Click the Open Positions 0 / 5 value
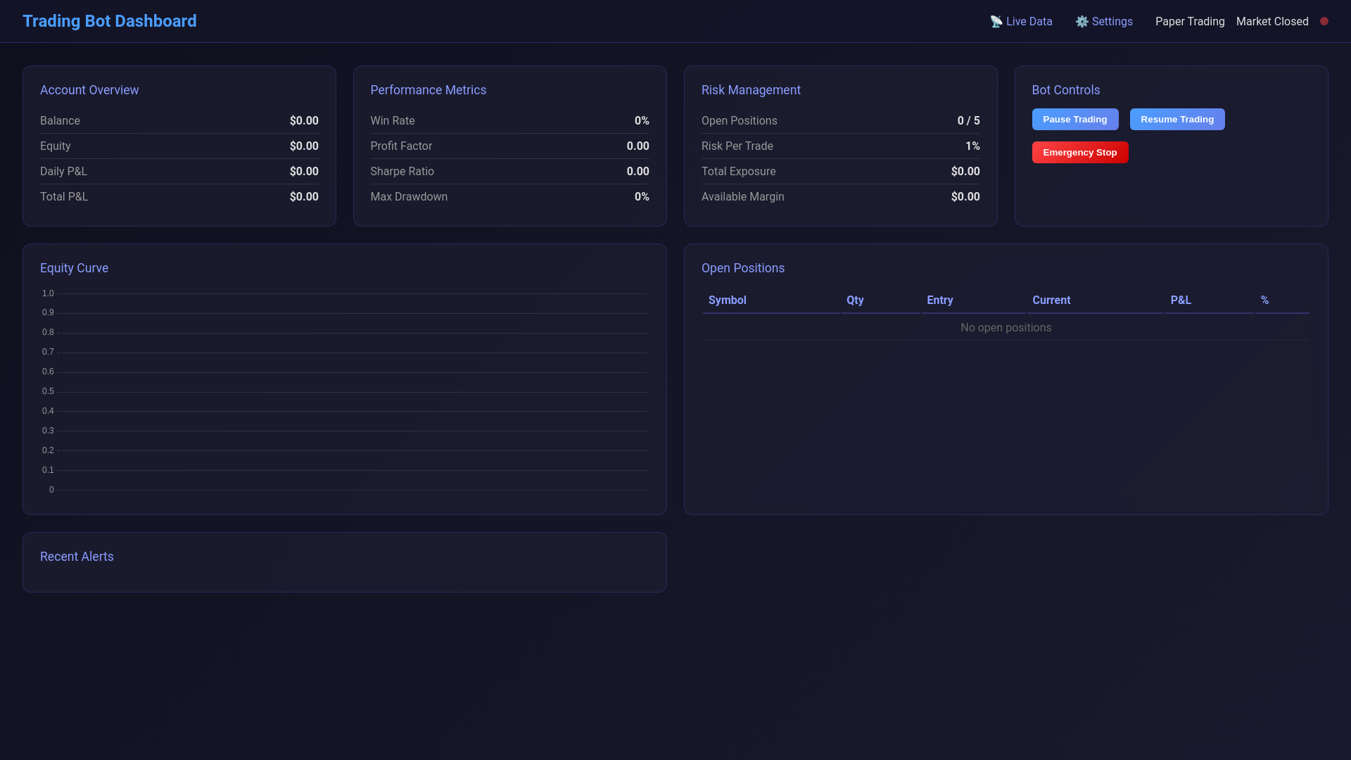This screenshot has height=760, width=1351. 968,121
